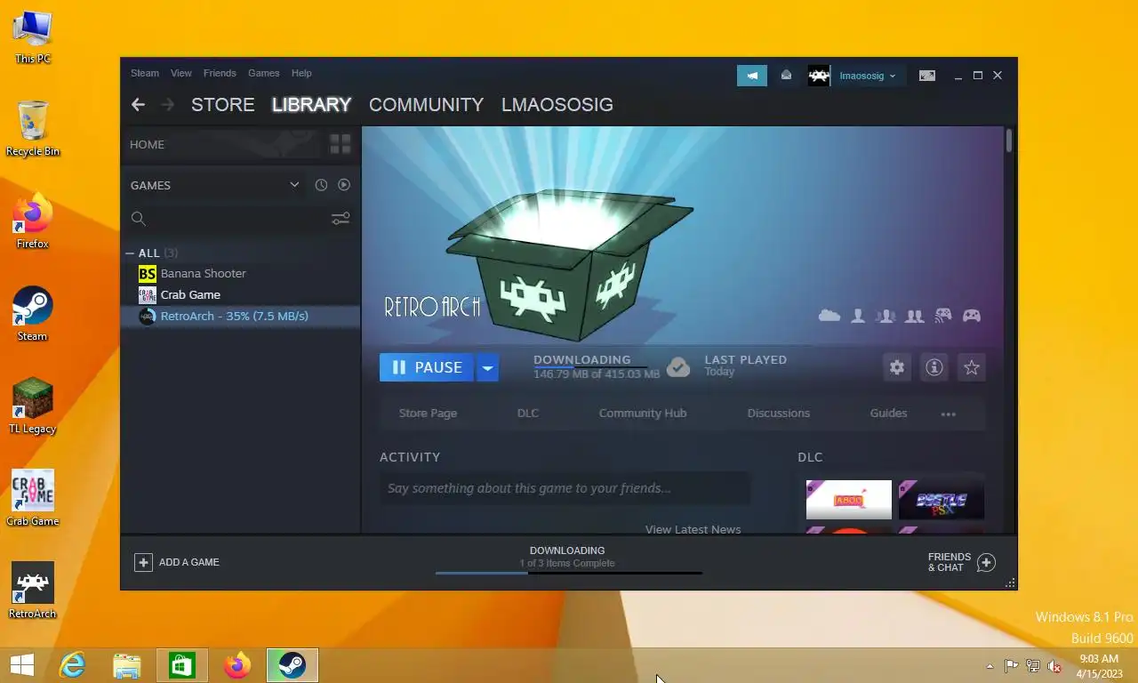
Task: Open the Community Hub link
Action: 643,414
